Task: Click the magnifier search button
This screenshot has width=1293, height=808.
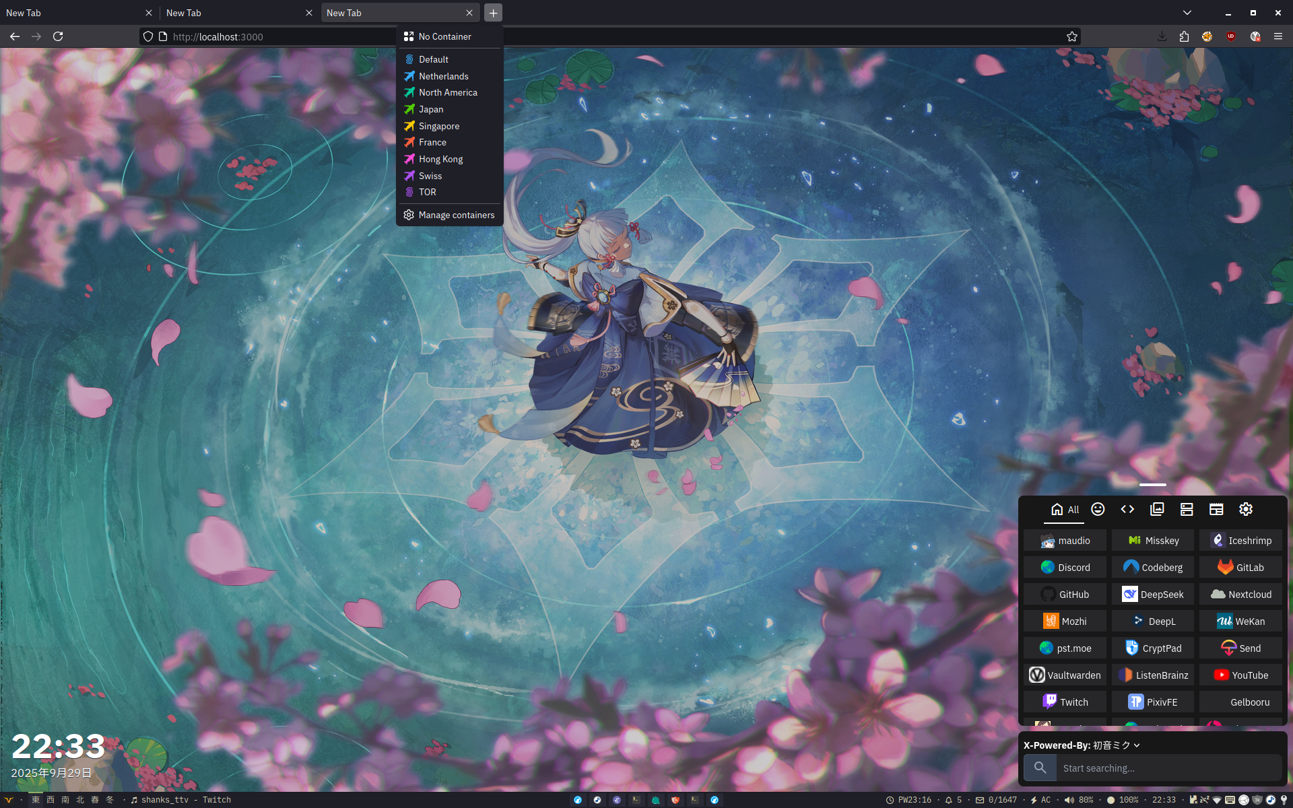Action: (1040, 768)
